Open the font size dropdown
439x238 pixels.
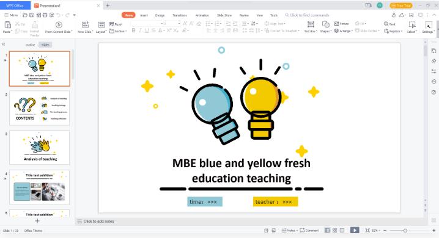point(179,24)
